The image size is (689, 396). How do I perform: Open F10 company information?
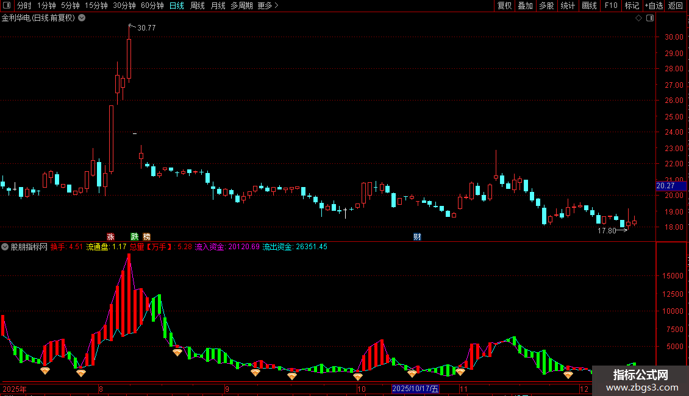pos(611,5)
